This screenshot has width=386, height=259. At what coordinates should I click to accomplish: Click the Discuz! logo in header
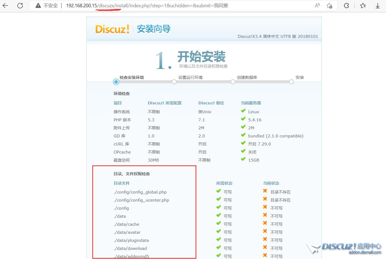coord(112,29)
